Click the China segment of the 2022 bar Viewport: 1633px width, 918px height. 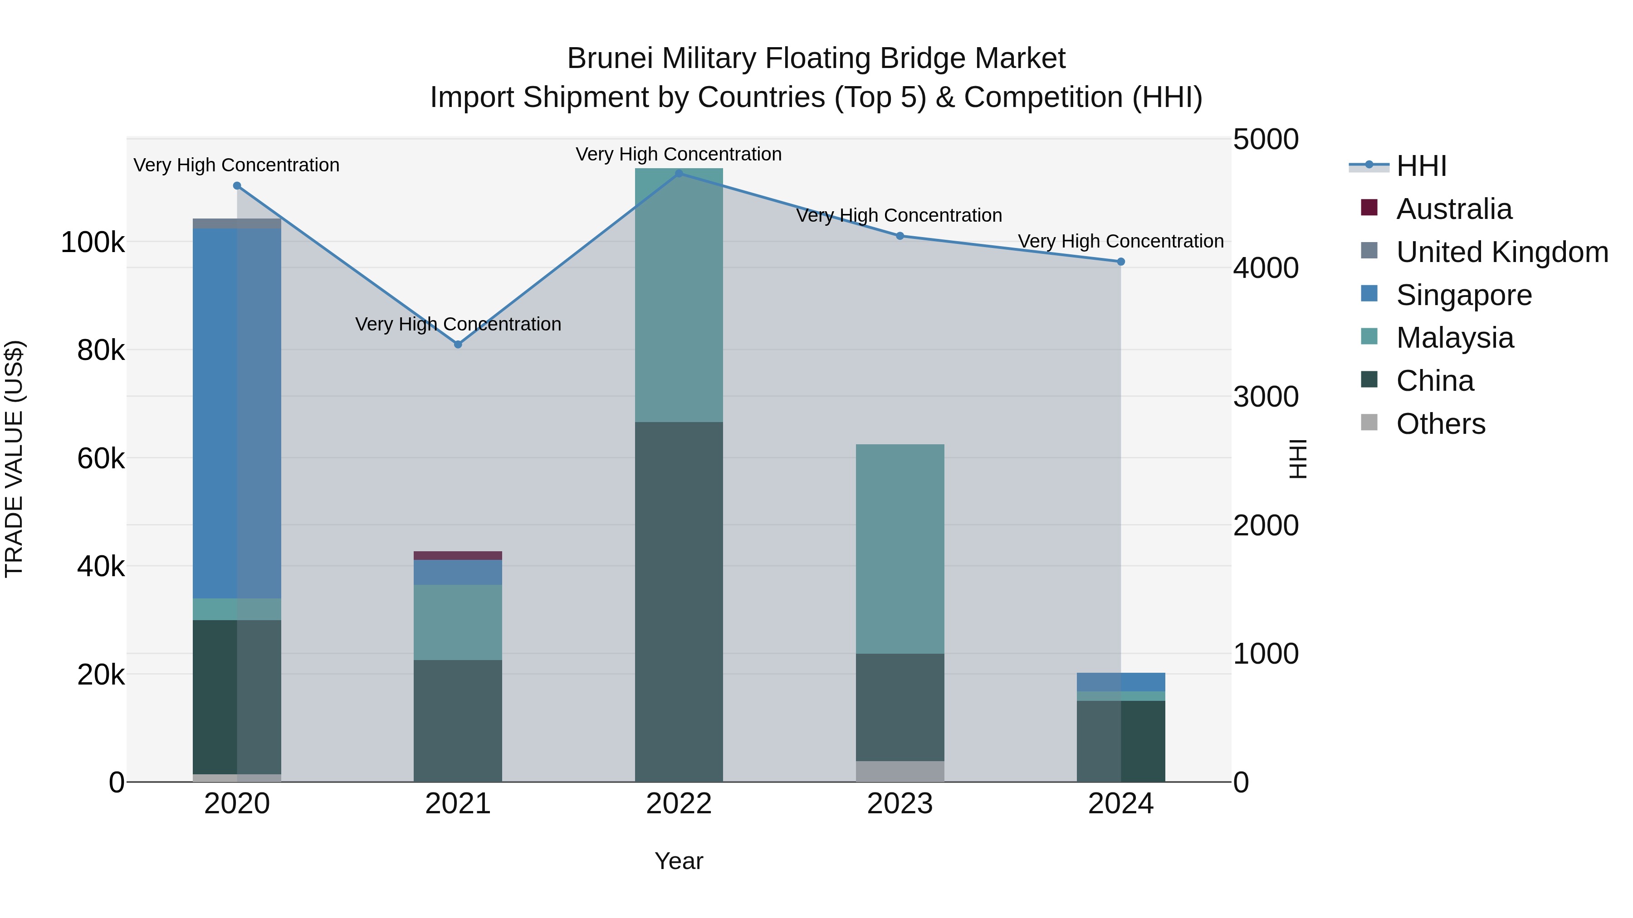point(679,602)
